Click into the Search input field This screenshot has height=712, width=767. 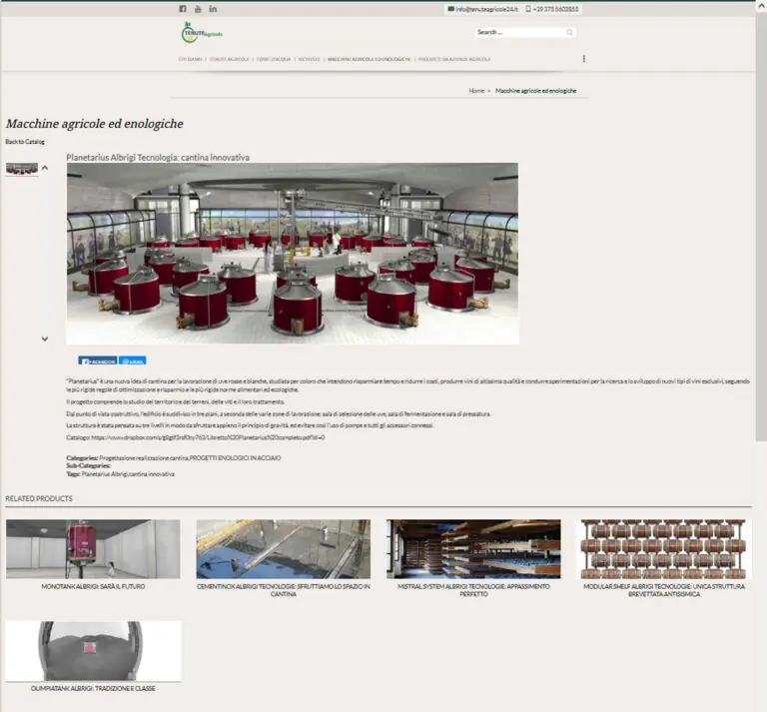coord(519,32)
